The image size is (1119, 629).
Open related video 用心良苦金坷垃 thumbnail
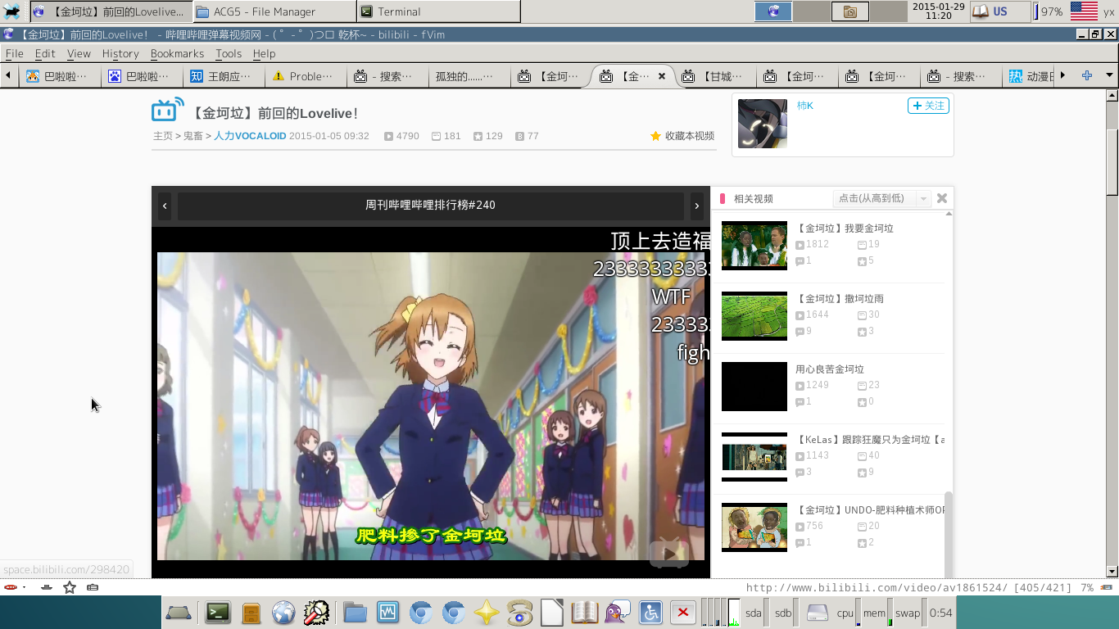tap(754, 387)
